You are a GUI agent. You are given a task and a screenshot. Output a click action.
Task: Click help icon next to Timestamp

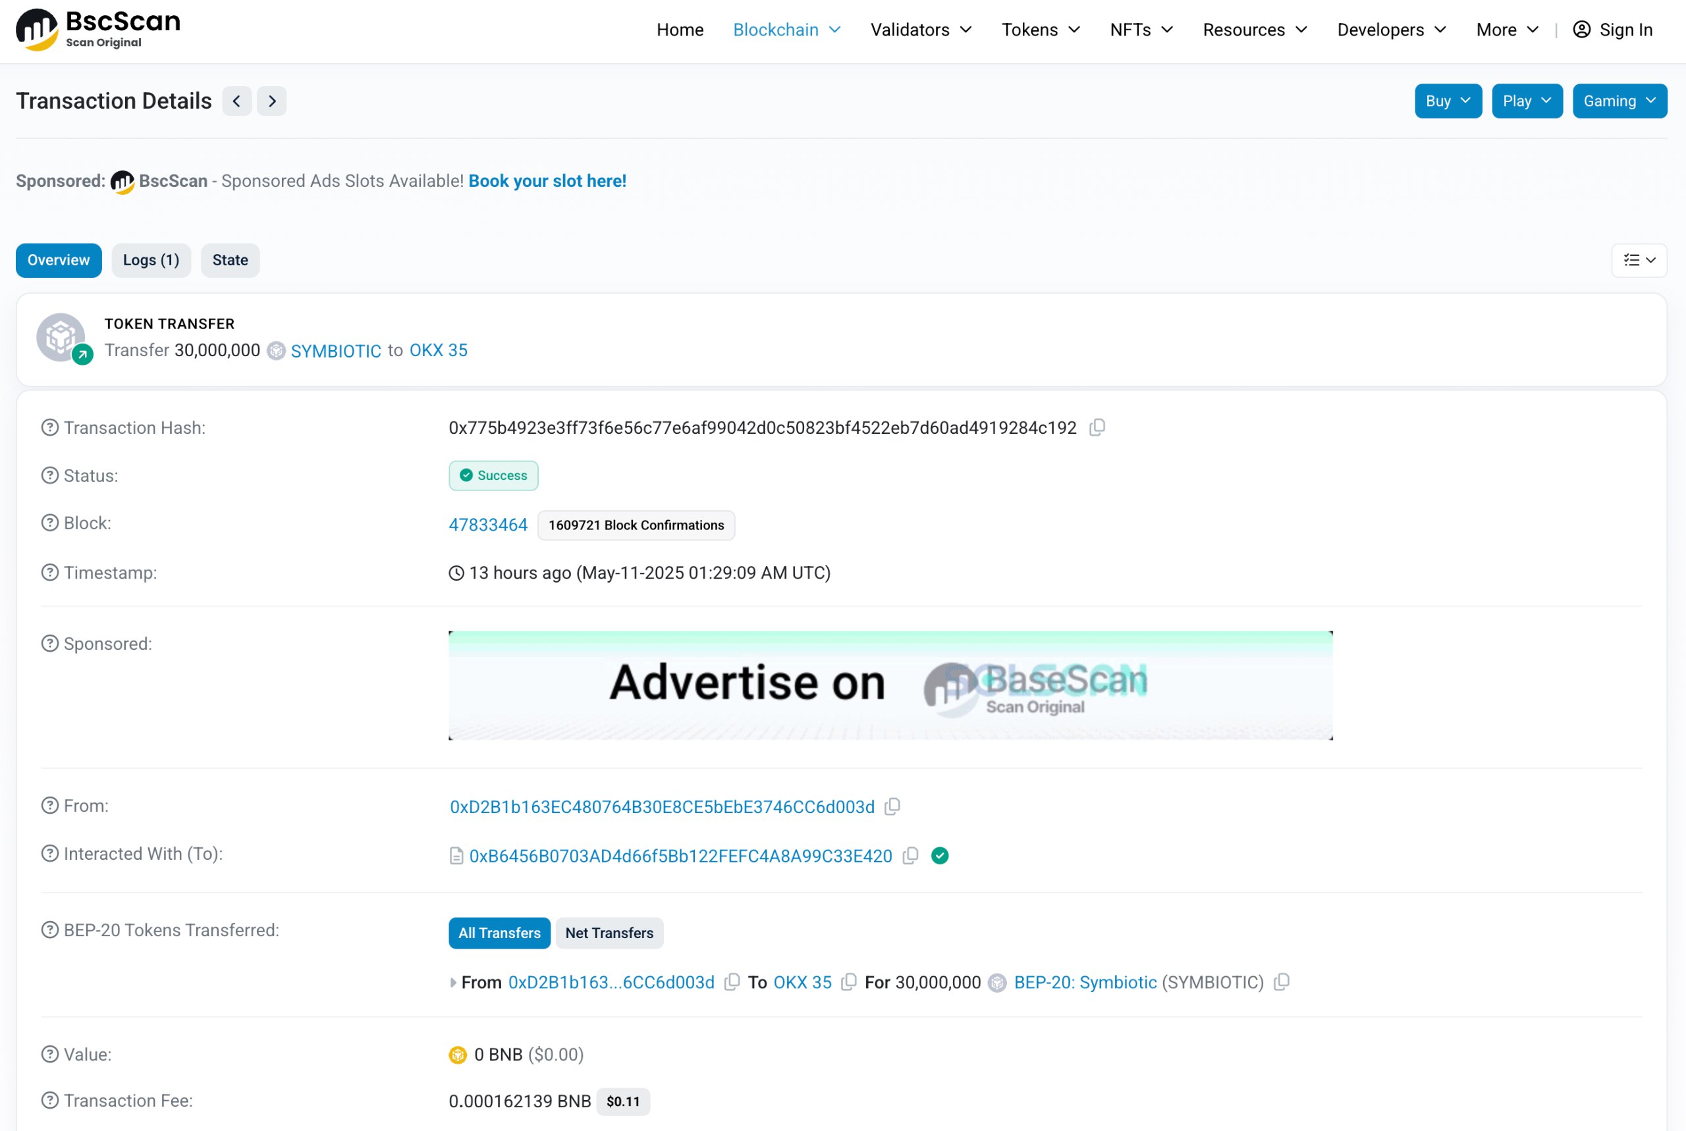[50, 573]
